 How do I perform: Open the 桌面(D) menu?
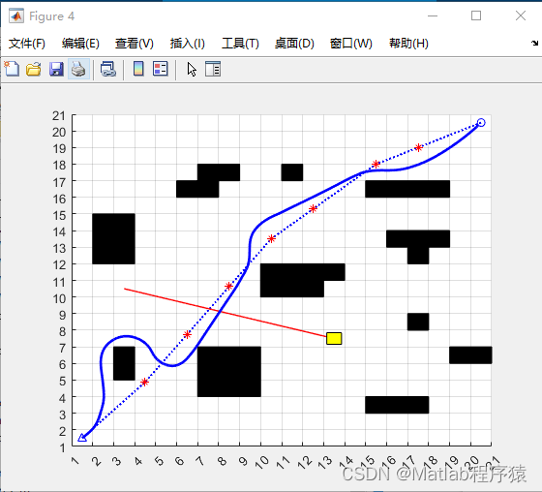294,44
